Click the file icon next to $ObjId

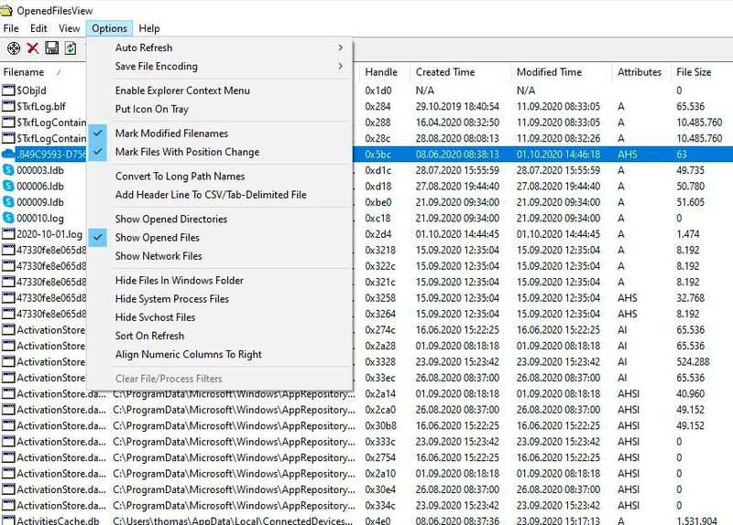point(8,90)
